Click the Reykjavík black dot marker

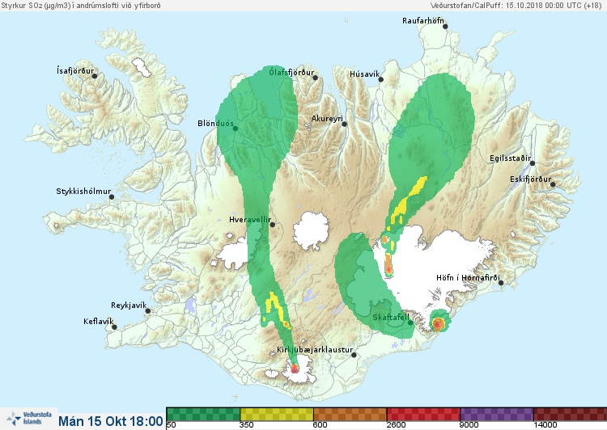pos(148,311)
